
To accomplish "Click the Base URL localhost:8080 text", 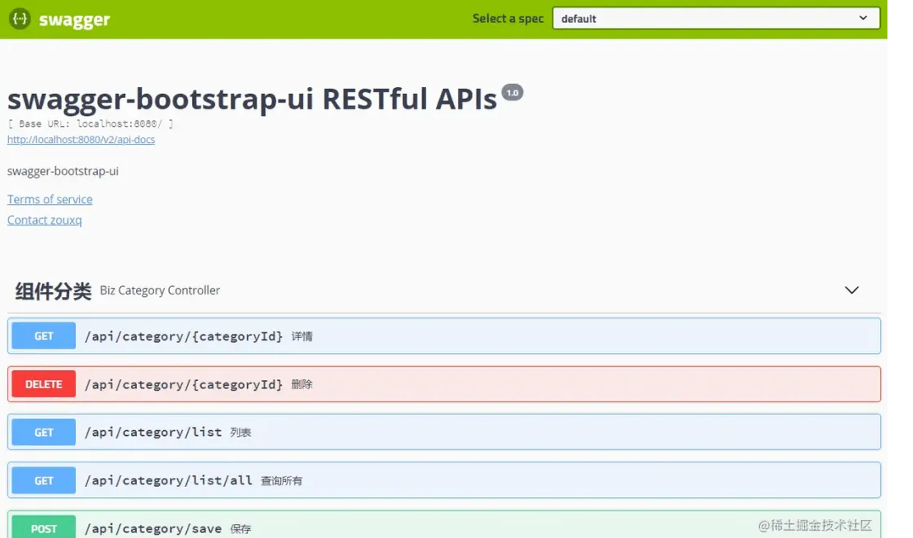I will coord(91,123).
